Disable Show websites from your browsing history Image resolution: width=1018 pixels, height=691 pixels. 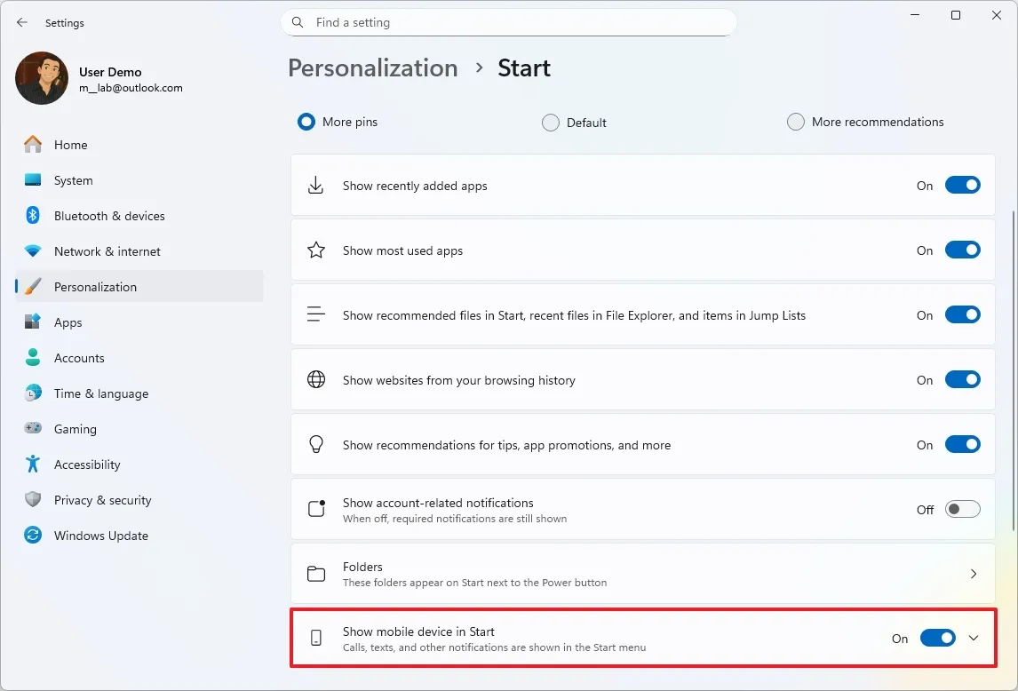tap(963, 379)
